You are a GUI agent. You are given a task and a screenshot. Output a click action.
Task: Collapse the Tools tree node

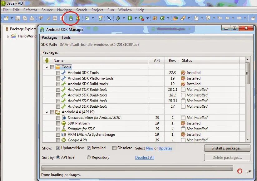click(47, 67)
